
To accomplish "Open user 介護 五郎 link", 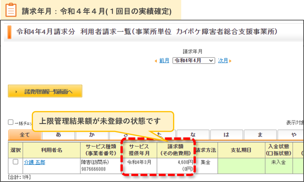I will point(34,162).
